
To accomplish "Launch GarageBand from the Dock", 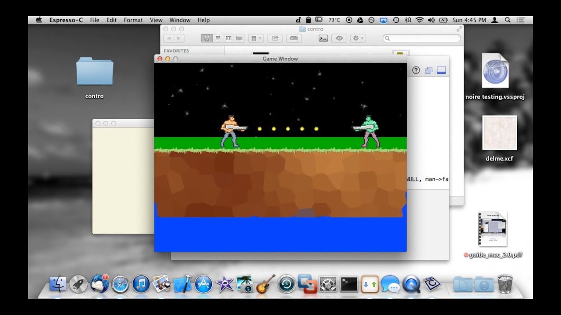I will [265, 284].
